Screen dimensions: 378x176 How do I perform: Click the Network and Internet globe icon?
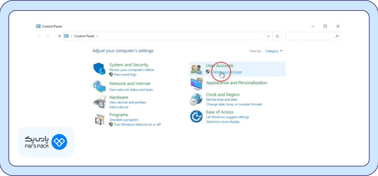point(99,86)
